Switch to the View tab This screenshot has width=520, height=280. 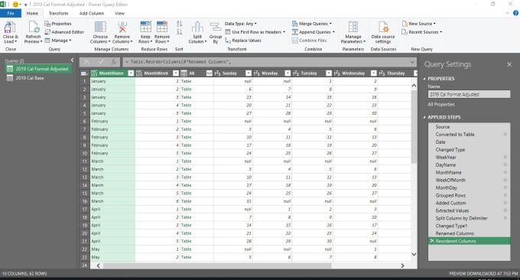[119, 13]
